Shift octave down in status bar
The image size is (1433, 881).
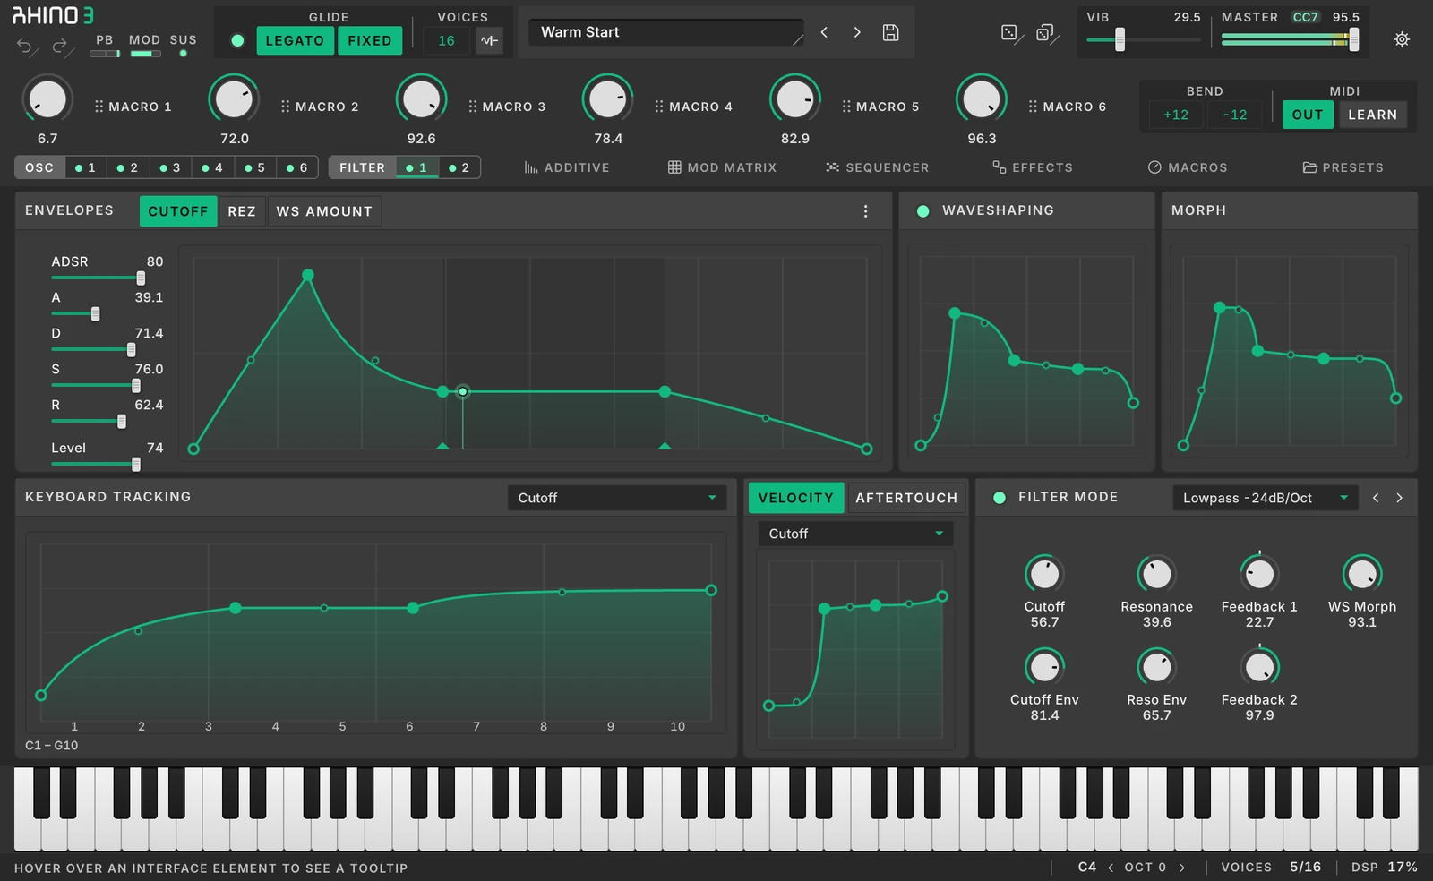pos(1111,868)
